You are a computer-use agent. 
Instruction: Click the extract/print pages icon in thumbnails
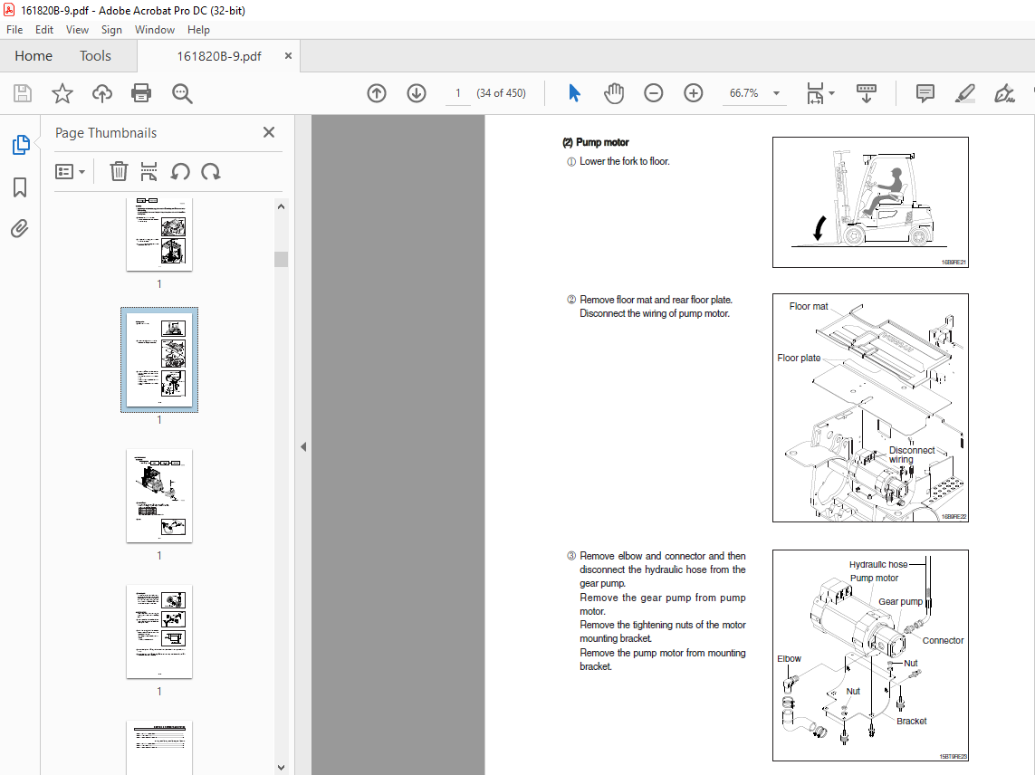pyautogui.click(x=149, y=172)
